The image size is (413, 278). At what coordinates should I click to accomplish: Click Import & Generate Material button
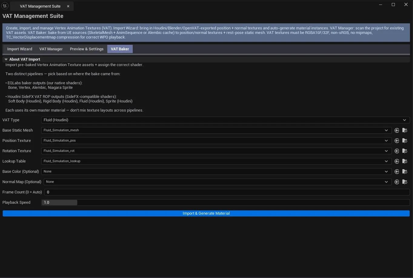tap(206, 213)
